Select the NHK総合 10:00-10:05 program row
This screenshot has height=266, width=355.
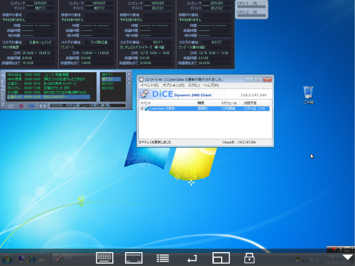point(49,75)
